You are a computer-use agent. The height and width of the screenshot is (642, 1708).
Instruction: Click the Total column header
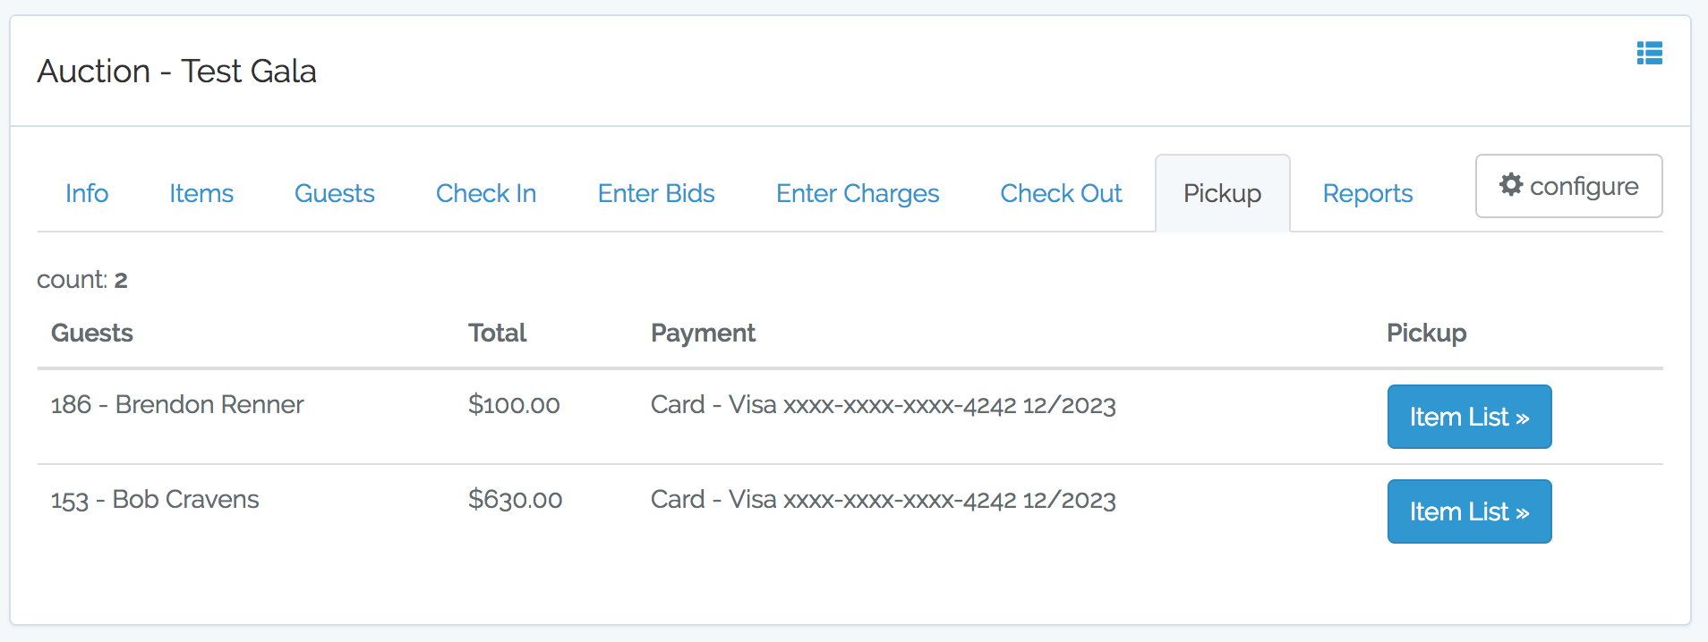pyautogui.click(x=497, y=333)
